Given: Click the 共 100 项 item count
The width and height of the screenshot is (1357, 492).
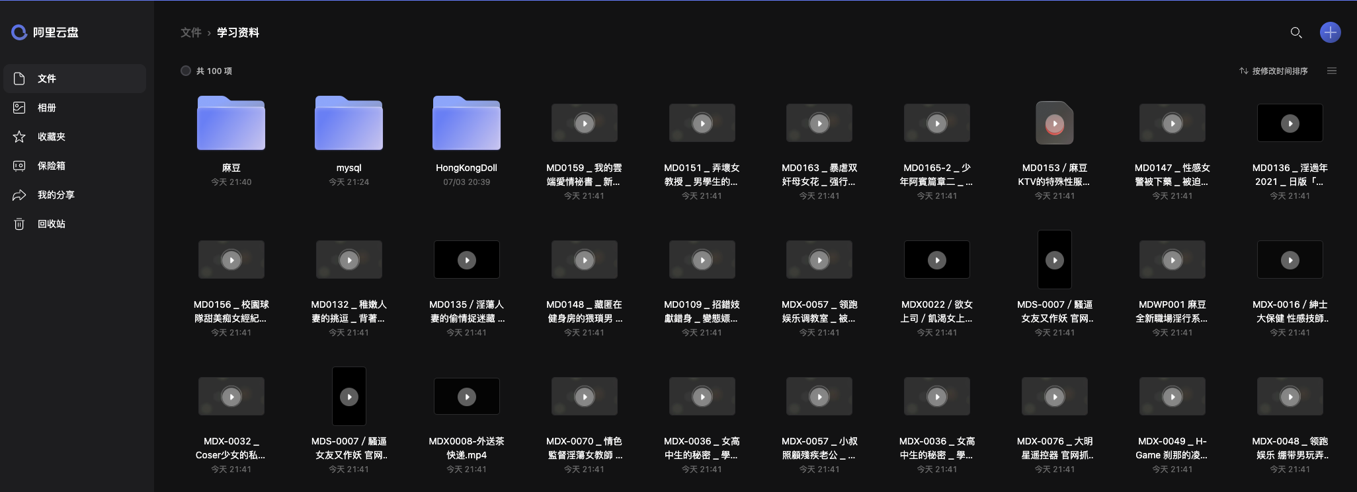Looking at the screenshot, I should click(x=214, y=71).
